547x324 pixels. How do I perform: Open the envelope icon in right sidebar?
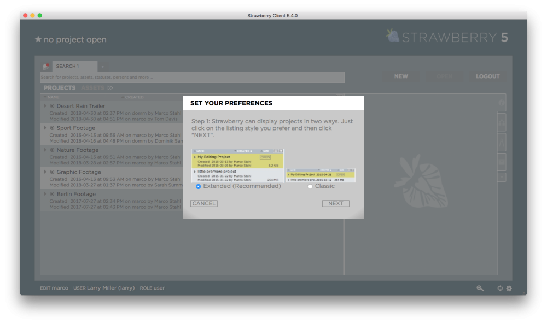pyautogui.click(x=502, y=162)
